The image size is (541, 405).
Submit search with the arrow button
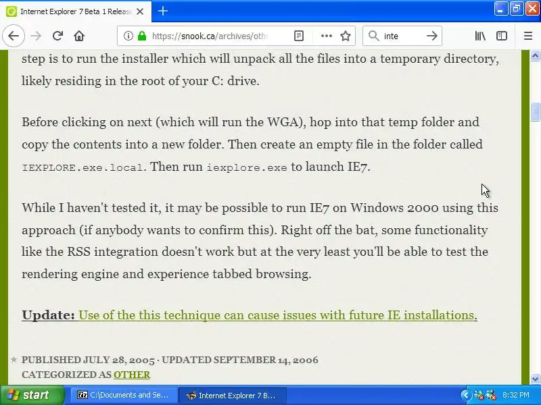coord(431,36)
